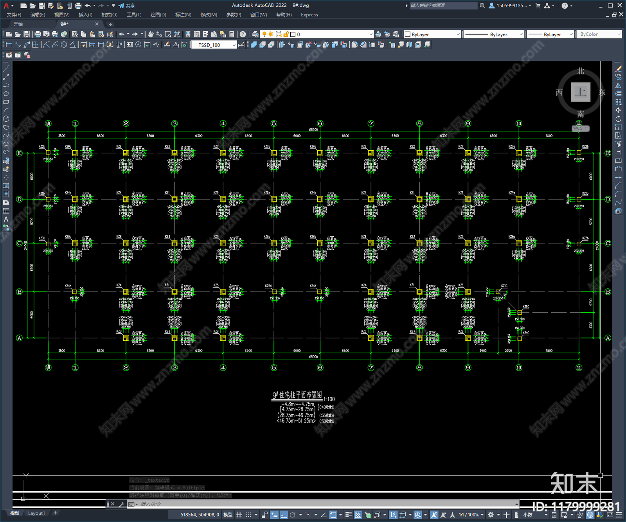Open the TSSD_100 dimension style dropdown
The height and width of the screenshot is (522, 626).
214,45
